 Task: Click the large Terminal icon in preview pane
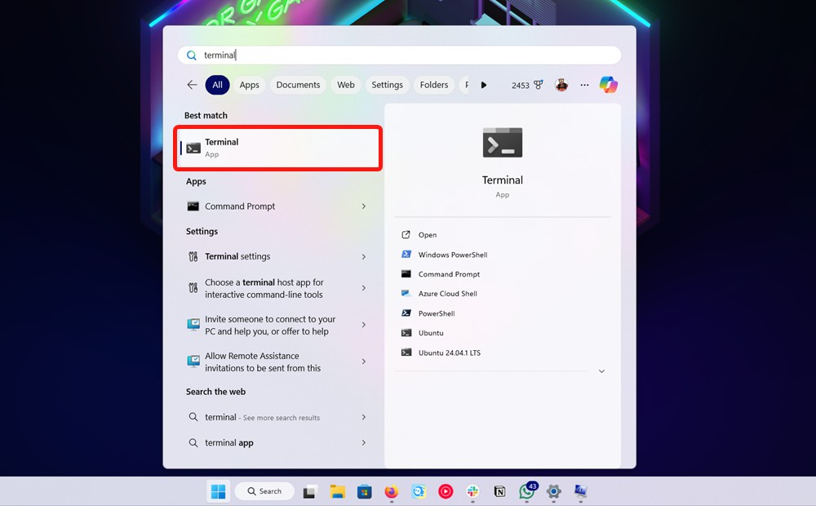[x=502, y=142]
